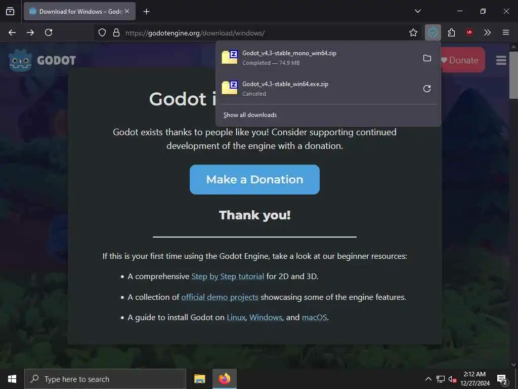Open the Godot site hamburger menu

point(501,60)
